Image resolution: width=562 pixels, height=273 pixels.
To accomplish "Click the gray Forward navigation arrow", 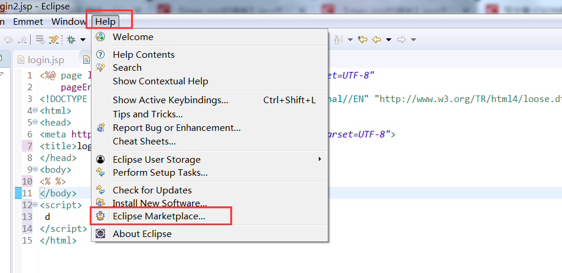I will click(x=401, y=40).
